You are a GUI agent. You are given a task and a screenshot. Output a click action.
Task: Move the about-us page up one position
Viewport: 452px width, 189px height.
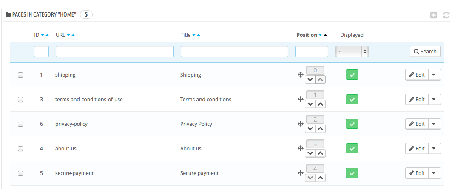tap(320, 153)
